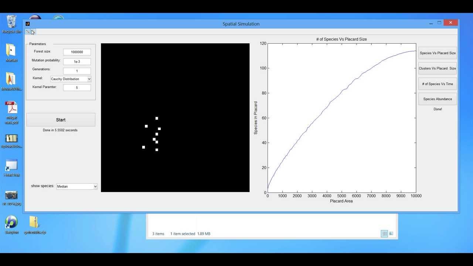Viewport: 473px width, 266px height.
Task: Open the show species Median dropdown
Action: click(x=77, y=187)
